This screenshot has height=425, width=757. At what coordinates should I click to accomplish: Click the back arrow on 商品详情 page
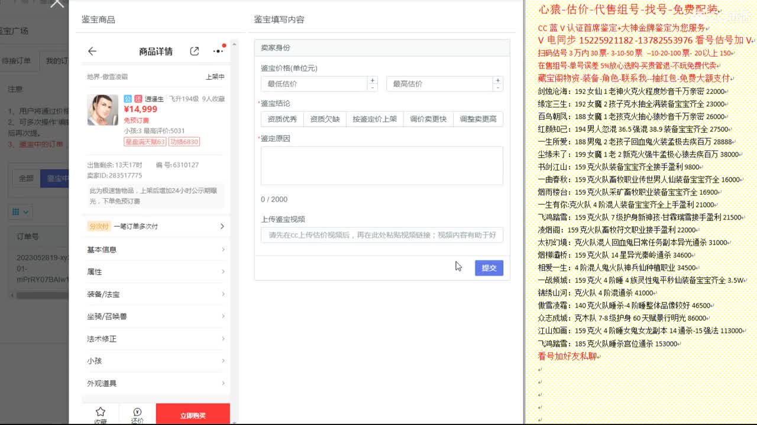[92, 51]
